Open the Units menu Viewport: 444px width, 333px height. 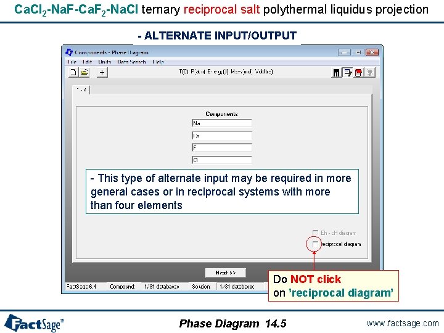[104, 62]
